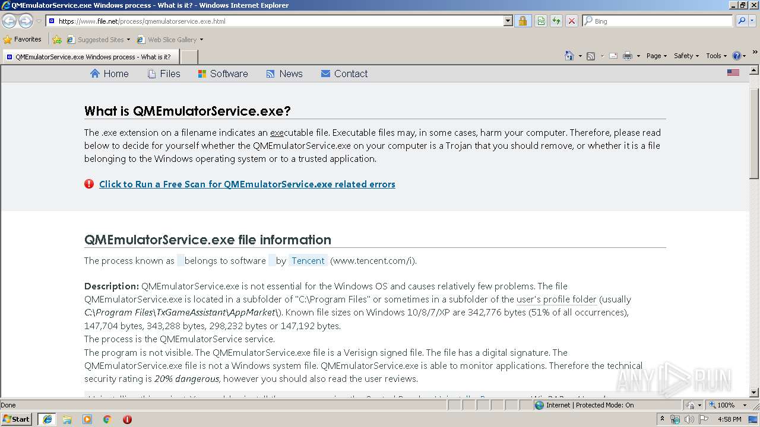
Task: Open Internet Explorer in the taskbar
Action: pyautogui.click(x=47, y=419)
